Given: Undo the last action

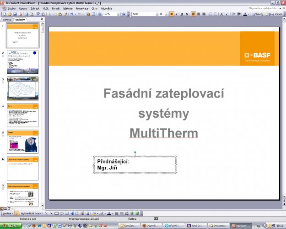Looking at the screenshot, I should [72, 14].
